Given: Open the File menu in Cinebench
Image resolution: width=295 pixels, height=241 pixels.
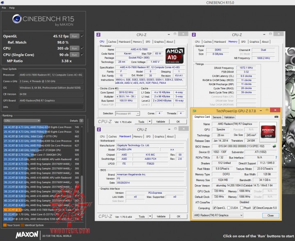Looking at the screenshot, I should click(4, 8).
